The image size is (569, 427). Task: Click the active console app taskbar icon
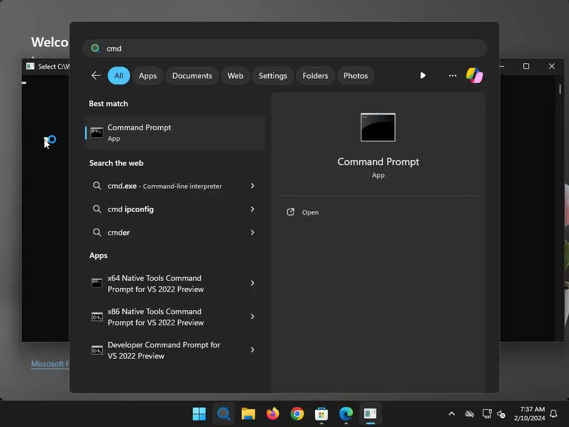[x=370, y=414]
